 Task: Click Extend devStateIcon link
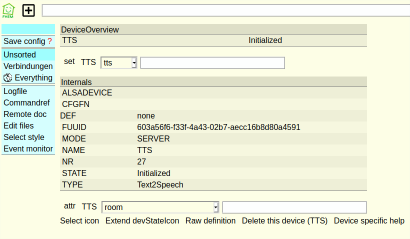click(142, 221)
